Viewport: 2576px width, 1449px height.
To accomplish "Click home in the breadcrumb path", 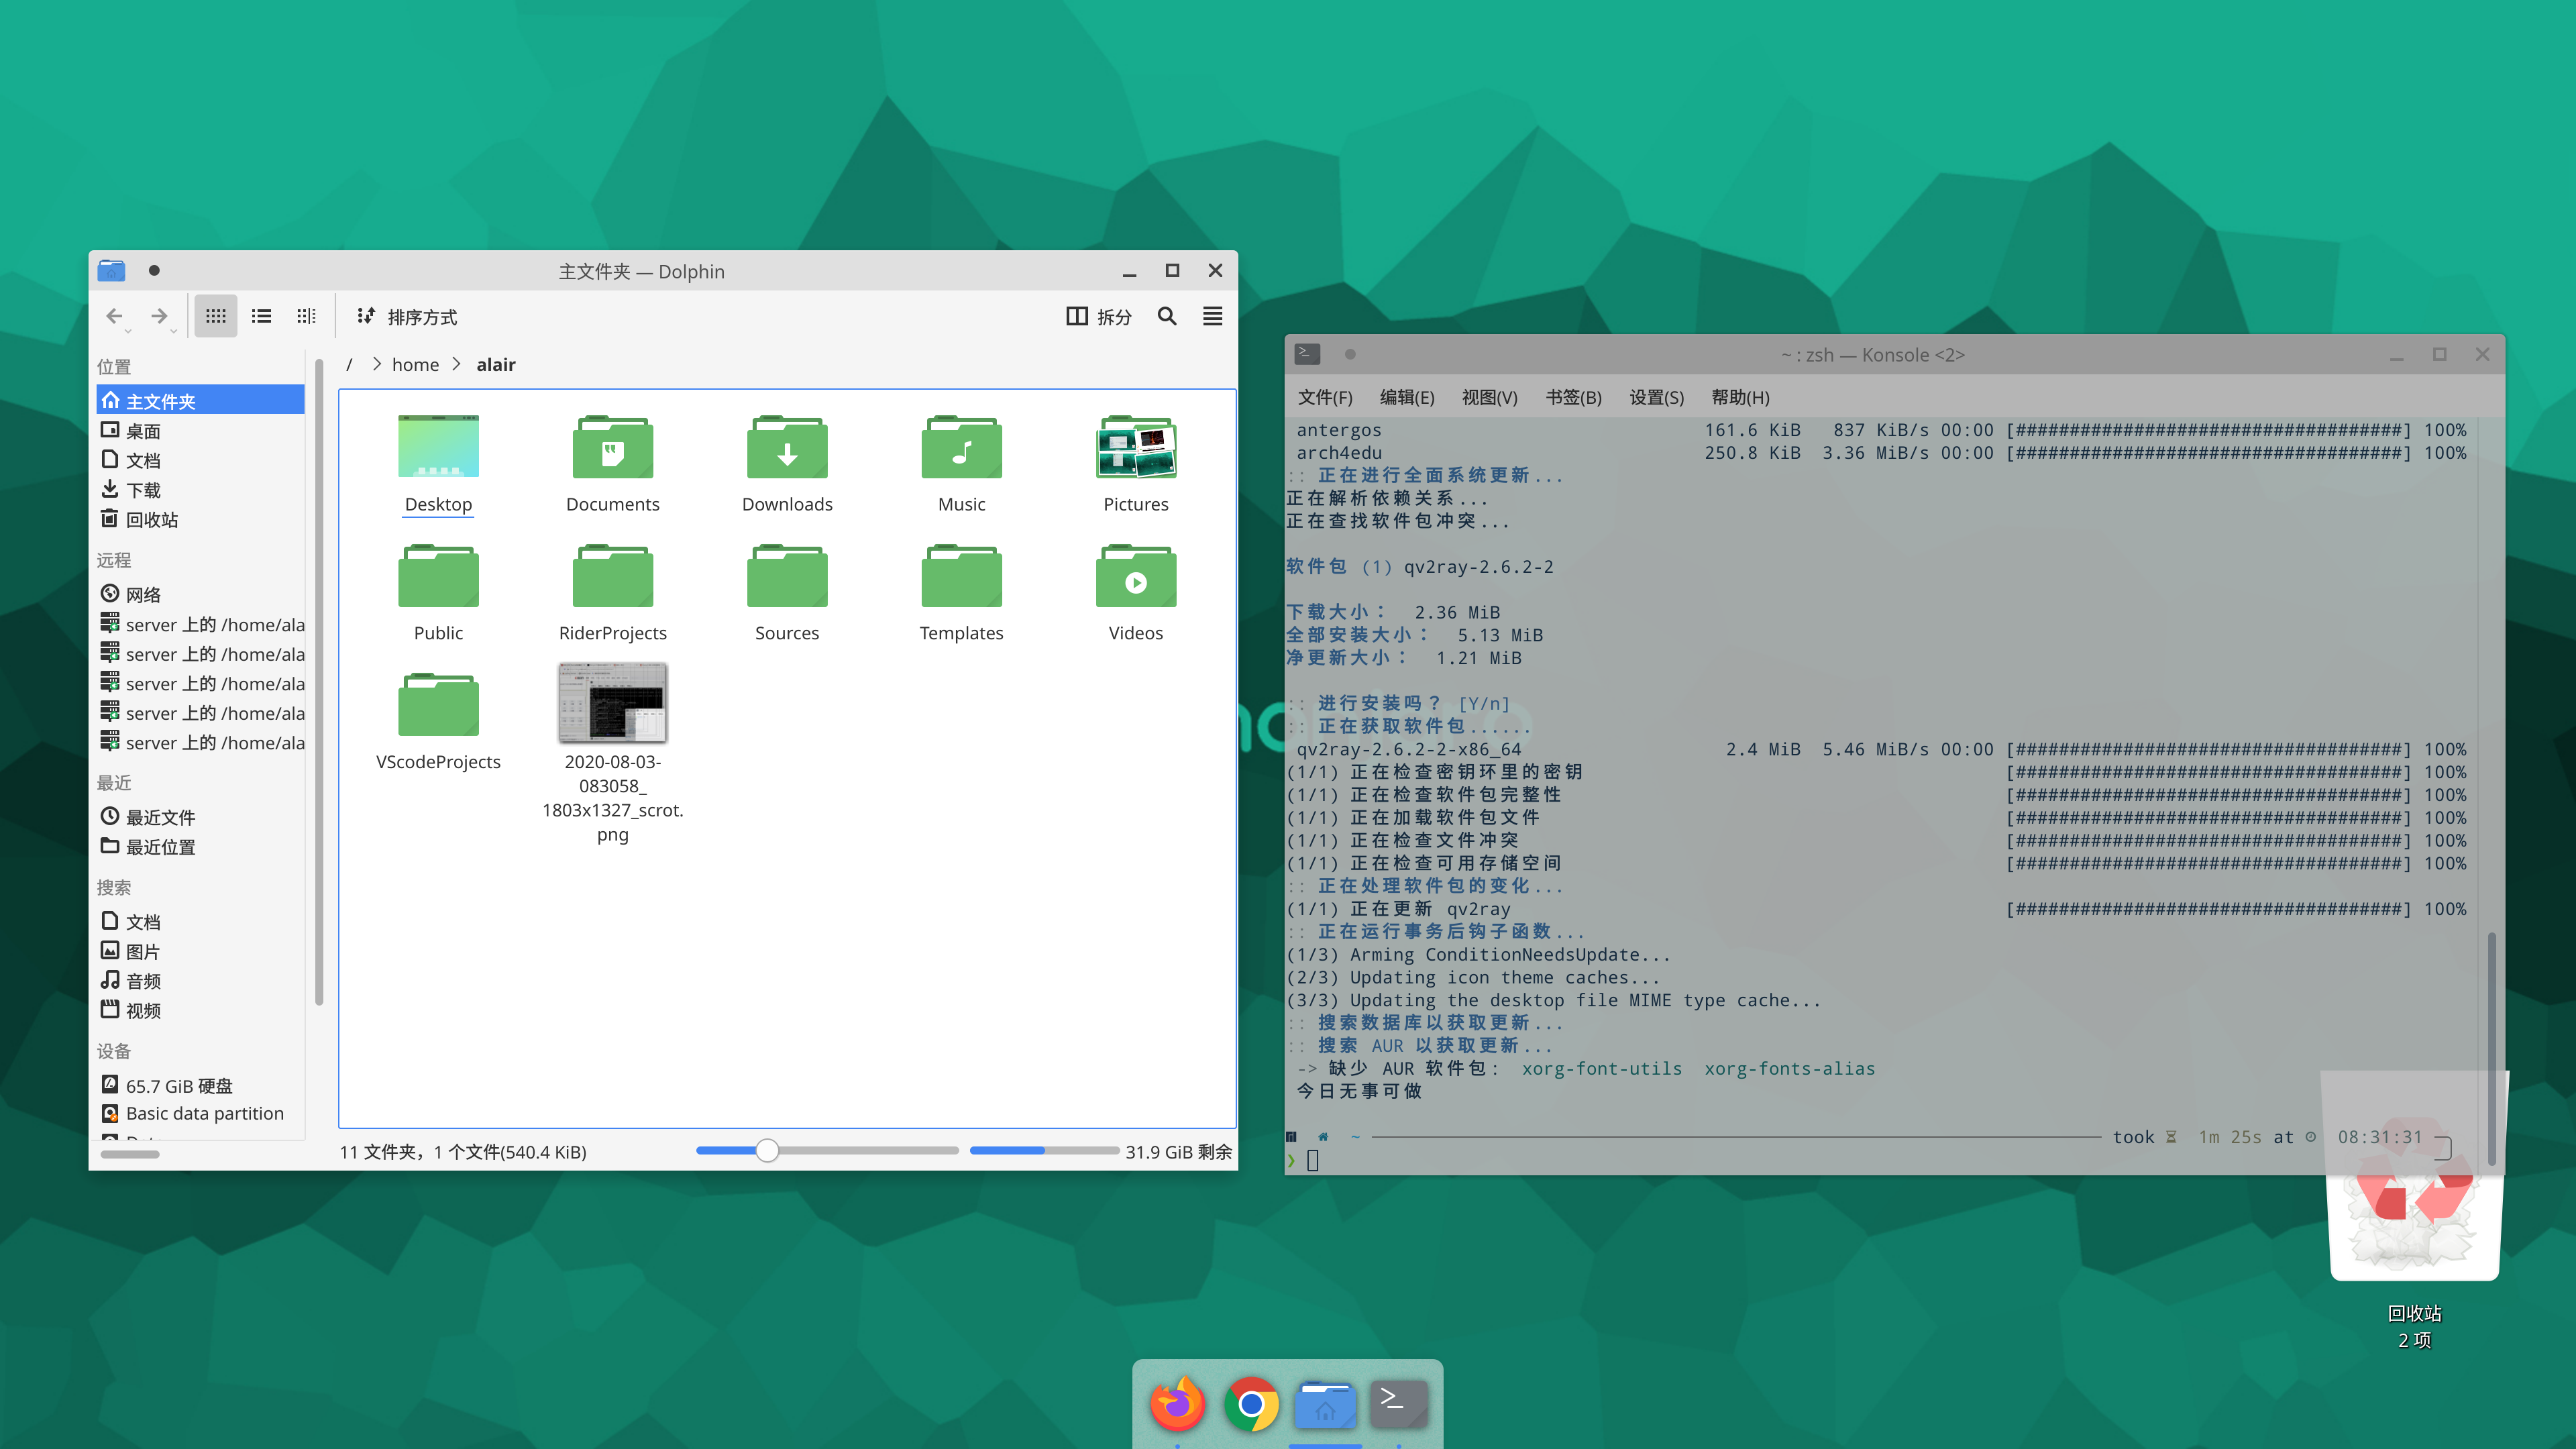I will point(415,364).
